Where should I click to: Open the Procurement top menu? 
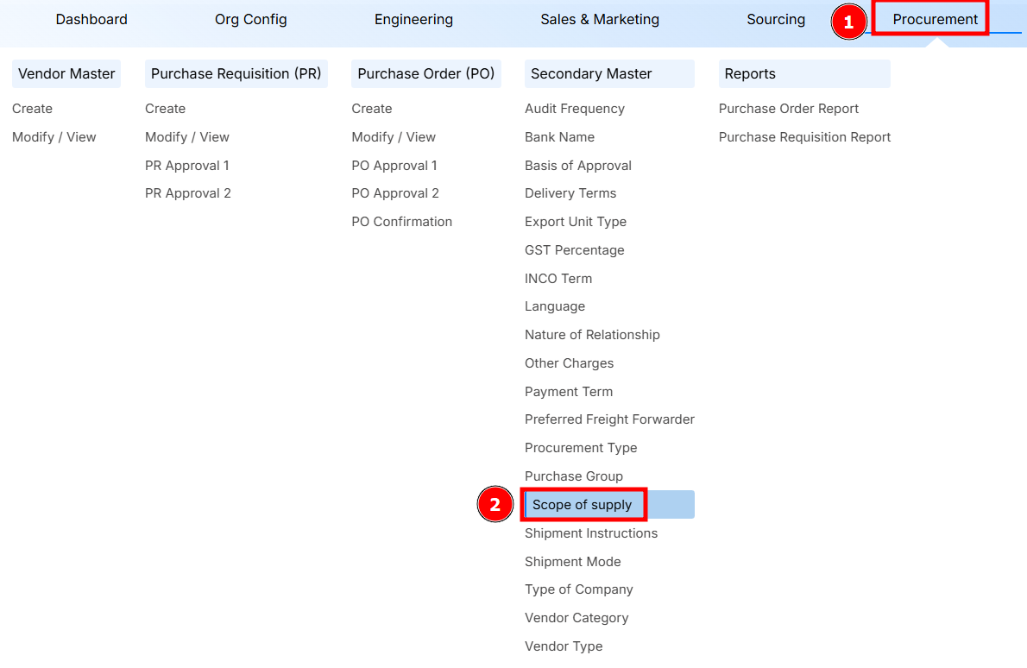tap(935, 19)
